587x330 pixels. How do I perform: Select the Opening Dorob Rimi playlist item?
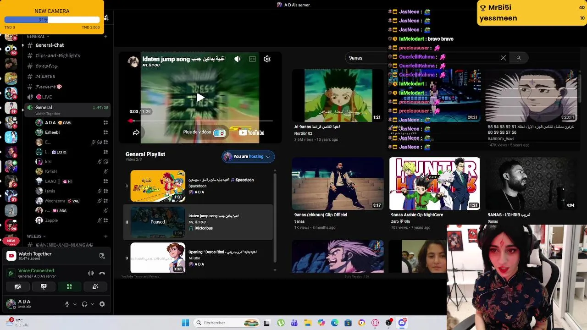click(198, 258)
